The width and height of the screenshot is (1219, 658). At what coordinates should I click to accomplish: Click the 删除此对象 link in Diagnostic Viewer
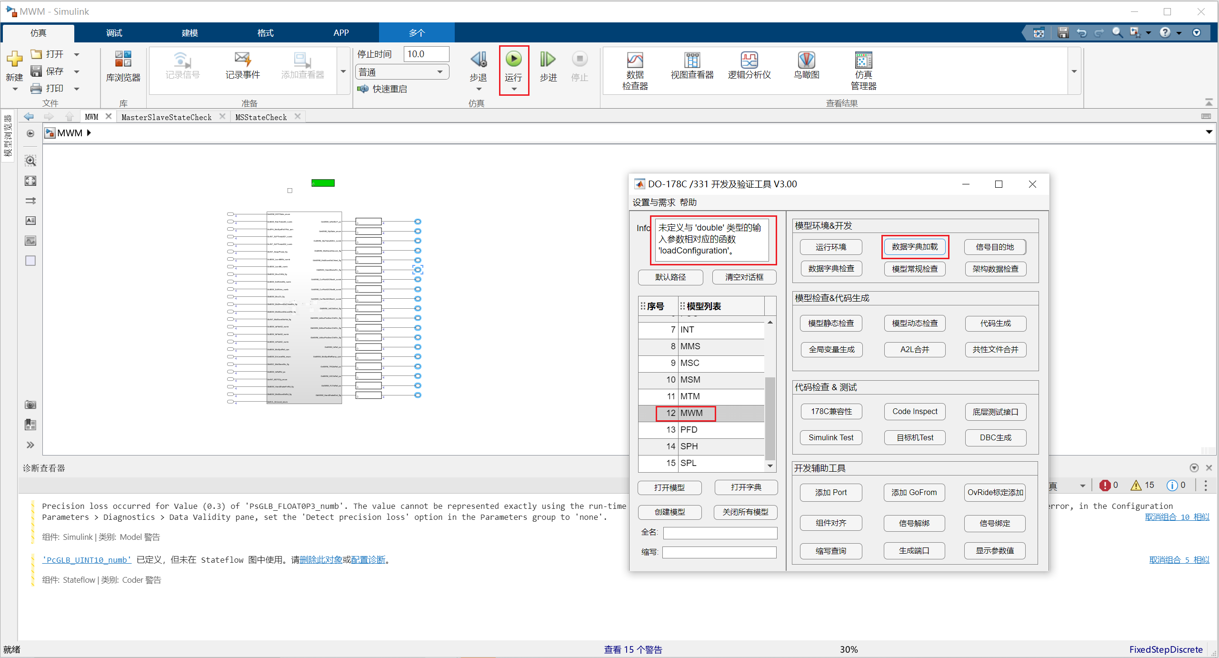321,560
